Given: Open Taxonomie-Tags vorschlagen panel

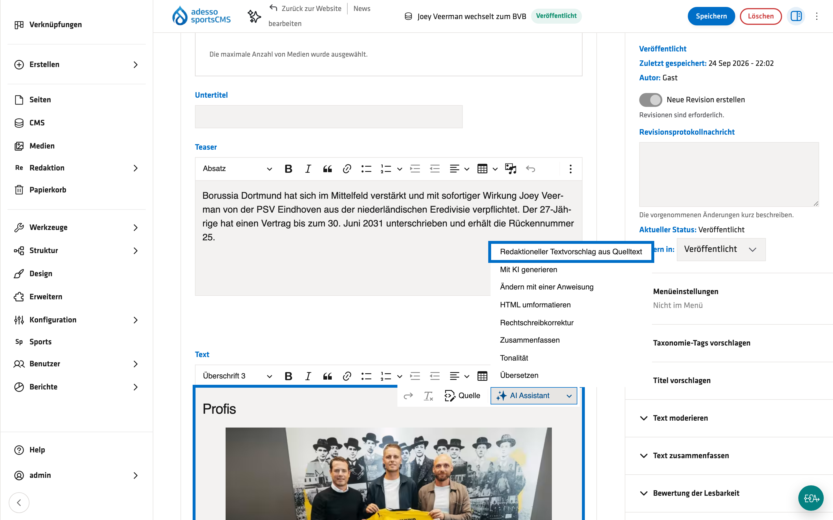Looking at the screenshot, I should (x=701, y=343).
